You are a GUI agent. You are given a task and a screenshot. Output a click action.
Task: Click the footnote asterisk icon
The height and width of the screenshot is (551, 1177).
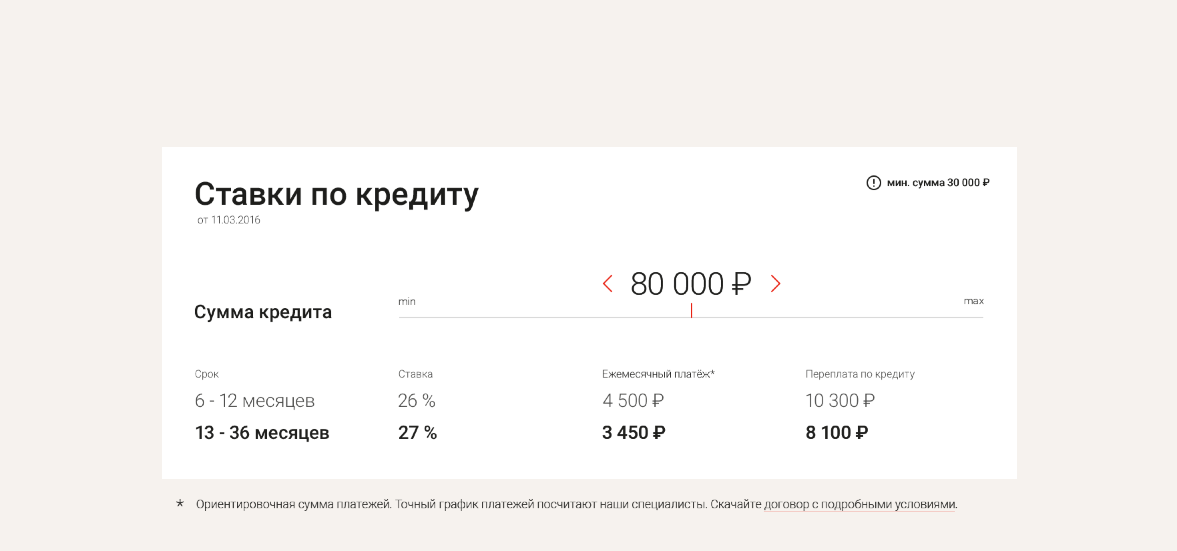coord(180,504)
